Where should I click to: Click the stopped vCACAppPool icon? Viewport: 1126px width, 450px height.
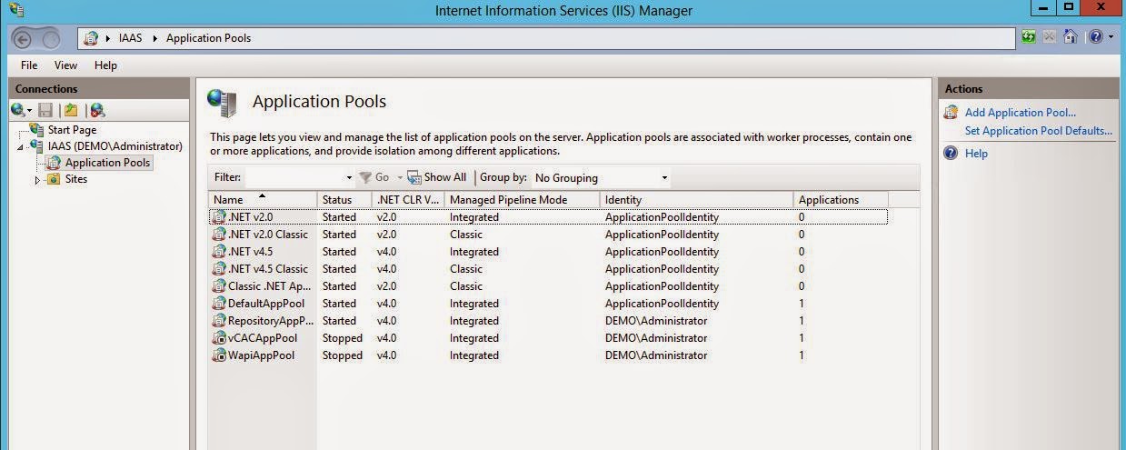[x=218, y=337]
